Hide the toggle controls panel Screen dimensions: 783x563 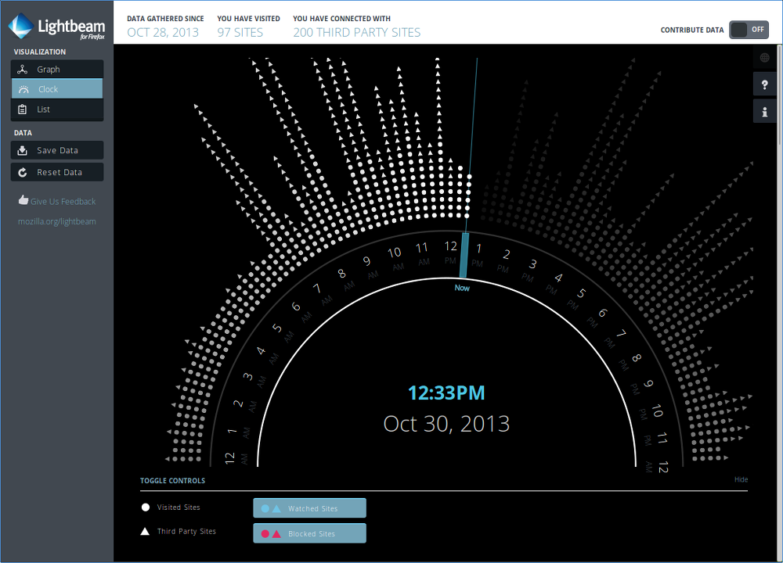(x=741, y=479)
